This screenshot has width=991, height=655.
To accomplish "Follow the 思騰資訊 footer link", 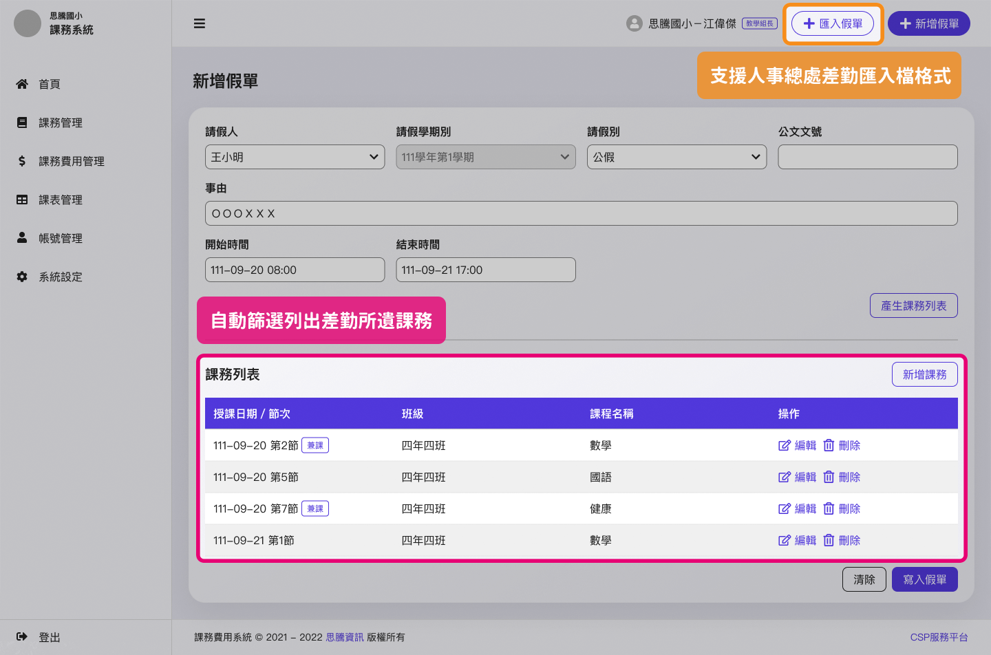I will point(344,637).
